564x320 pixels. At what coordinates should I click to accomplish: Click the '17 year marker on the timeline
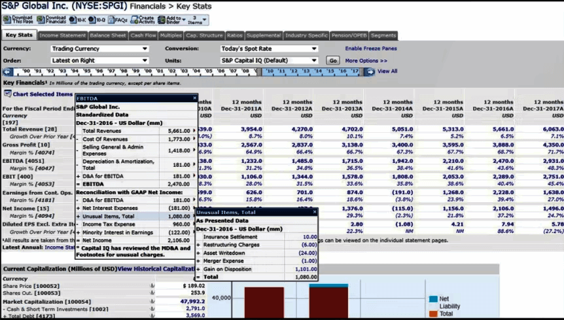(x=355, y=71)
